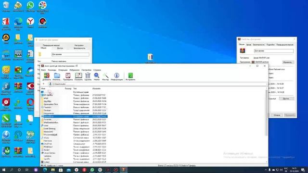Open the Мастер (Wizard) wand icon
Screen dimensions: 308x173
[105, 76]
